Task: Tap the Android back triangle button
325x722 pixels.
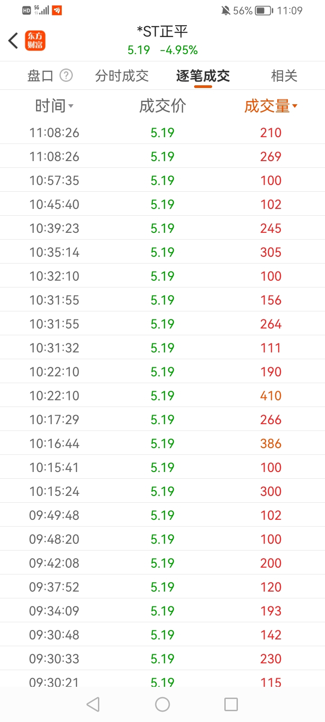Action: (x=93, y=704)
